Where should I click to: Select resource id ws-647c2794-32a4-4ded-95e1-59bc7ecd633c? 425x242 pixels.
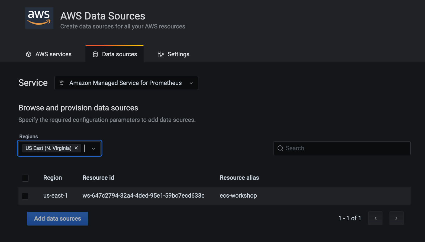[144, 195]
